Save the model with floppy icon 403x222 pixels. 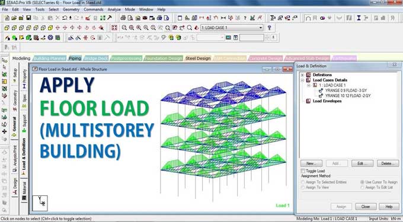[28, 18]
